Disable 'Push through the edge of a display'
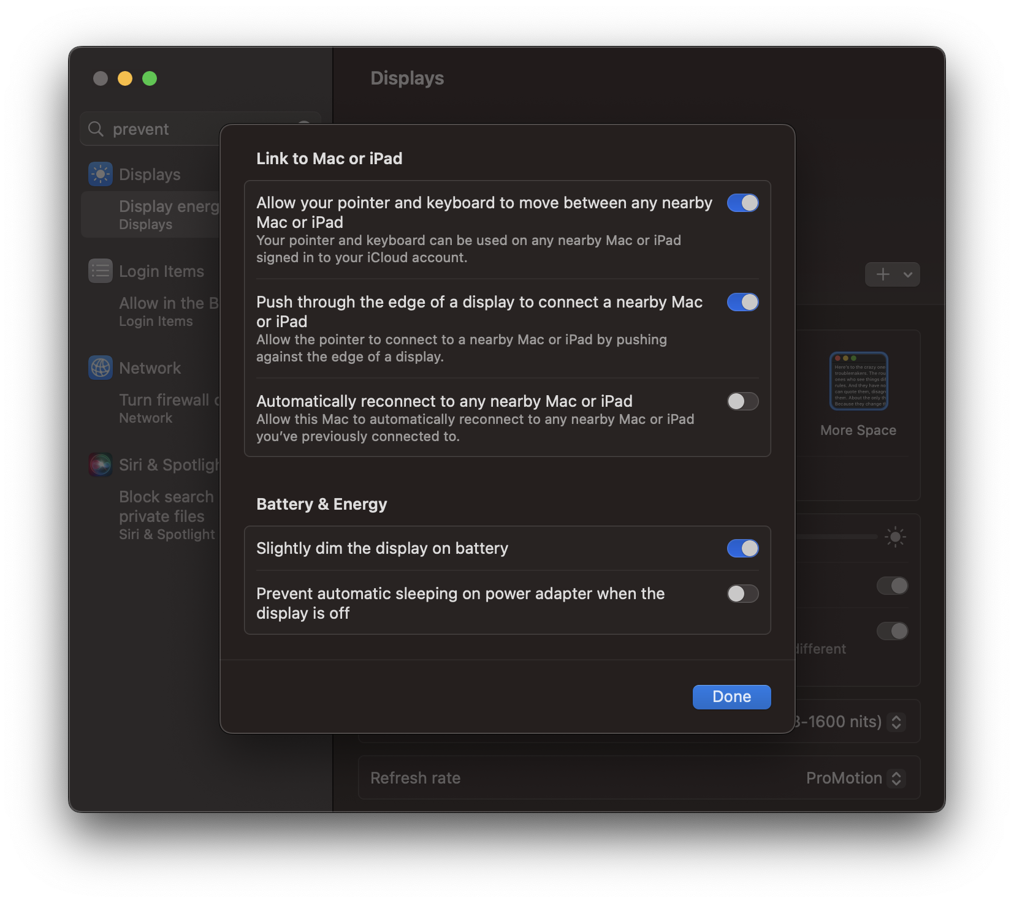 point(742,302)
